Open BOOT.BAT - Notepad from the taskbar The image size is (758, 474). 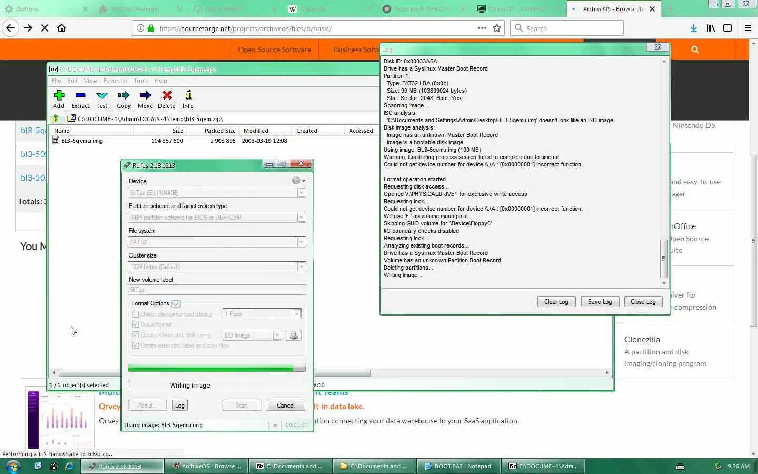click(458, 466)
